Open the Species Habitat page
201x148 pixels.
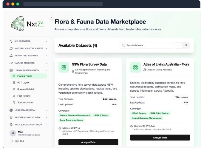coord(29,89)
